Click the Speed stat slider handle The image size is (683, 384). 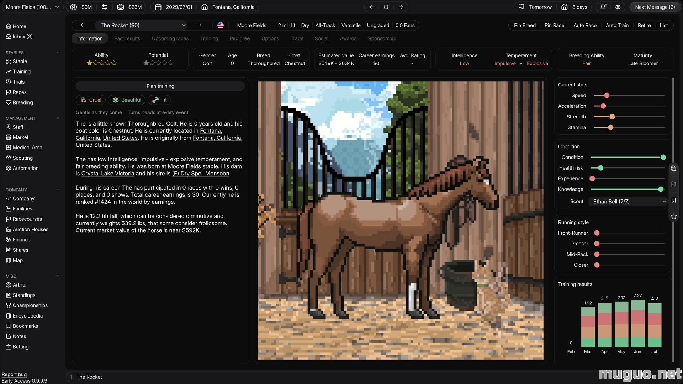607,95
